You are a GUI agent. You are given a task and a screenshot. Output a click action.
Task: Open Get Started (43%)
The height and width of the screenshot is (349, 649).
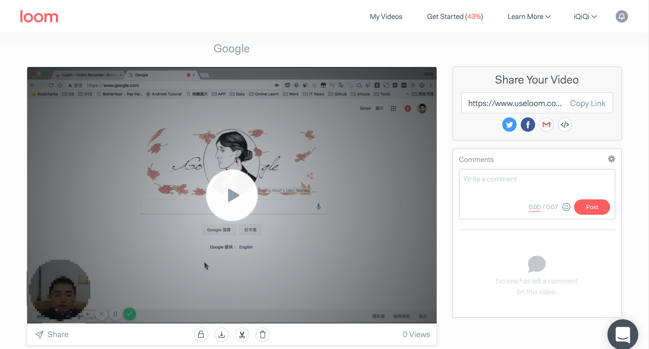coord(455,16)
